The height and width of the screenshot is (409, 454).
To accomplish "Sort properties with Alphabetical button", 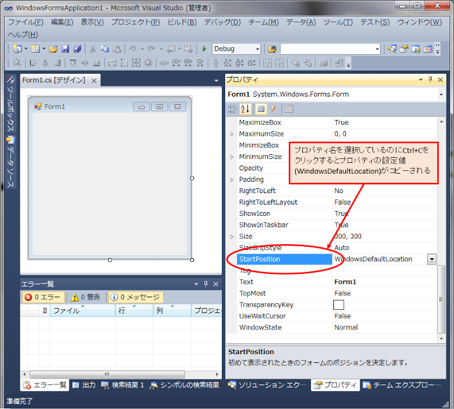I will pos(245,109).
